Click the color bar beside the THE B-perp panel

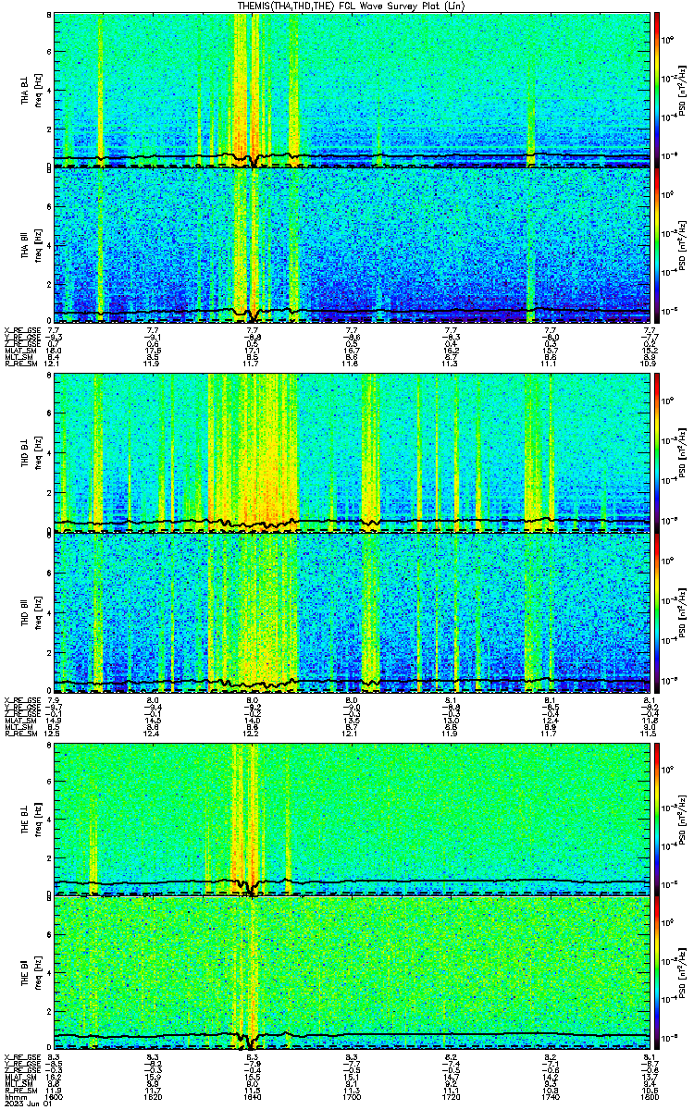[x=657, y=818]
